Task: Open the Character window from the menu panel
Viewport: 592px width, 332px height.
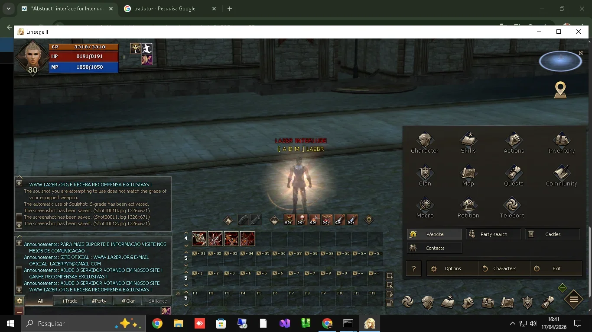Action: (425, 144)
